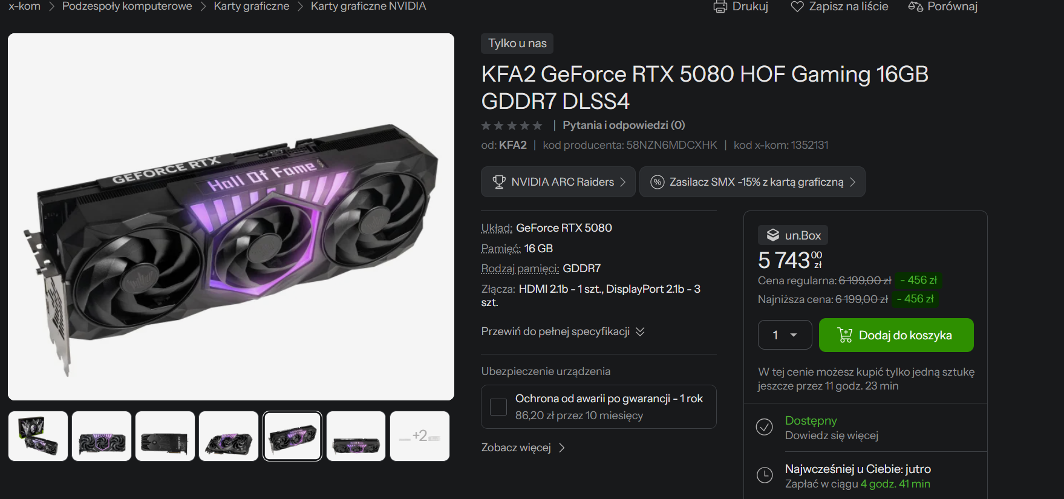This screenshot has height=499, width=1064.
Task: Show the +2 more images thumbnail
Action: 420,436
